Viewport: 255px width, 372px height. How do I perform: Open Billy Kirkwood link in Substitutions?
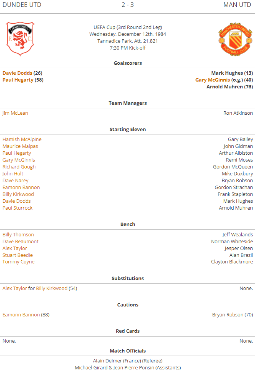point(52,288)
